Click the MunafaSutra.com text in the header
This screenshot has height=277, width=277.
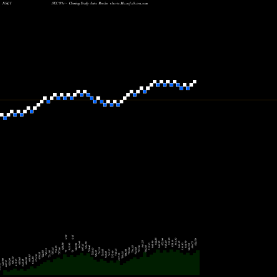(x=134, y=3)
